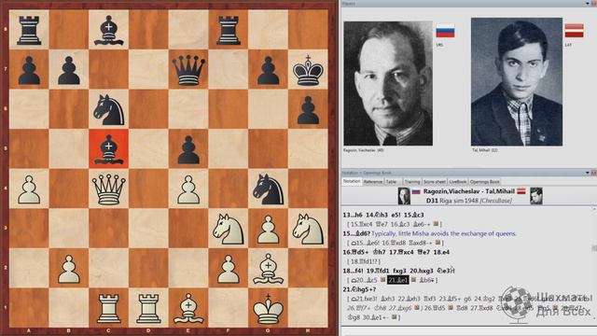Switch to the Reference tab
This screenshot has height=336, width=597.
(x=373, y=182)
